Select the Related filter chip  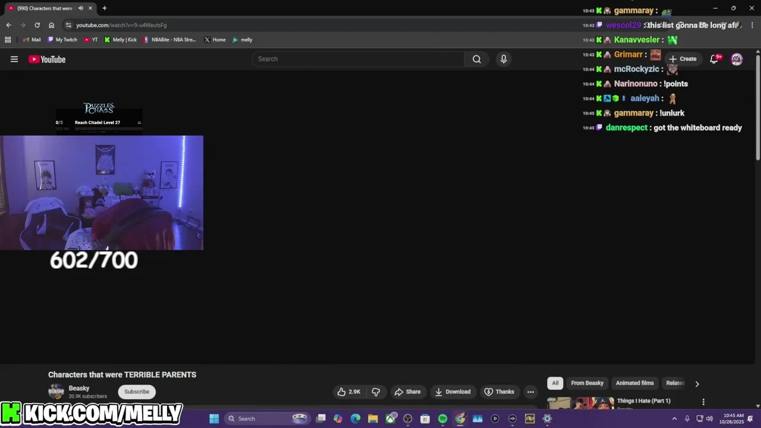(675, 383)
